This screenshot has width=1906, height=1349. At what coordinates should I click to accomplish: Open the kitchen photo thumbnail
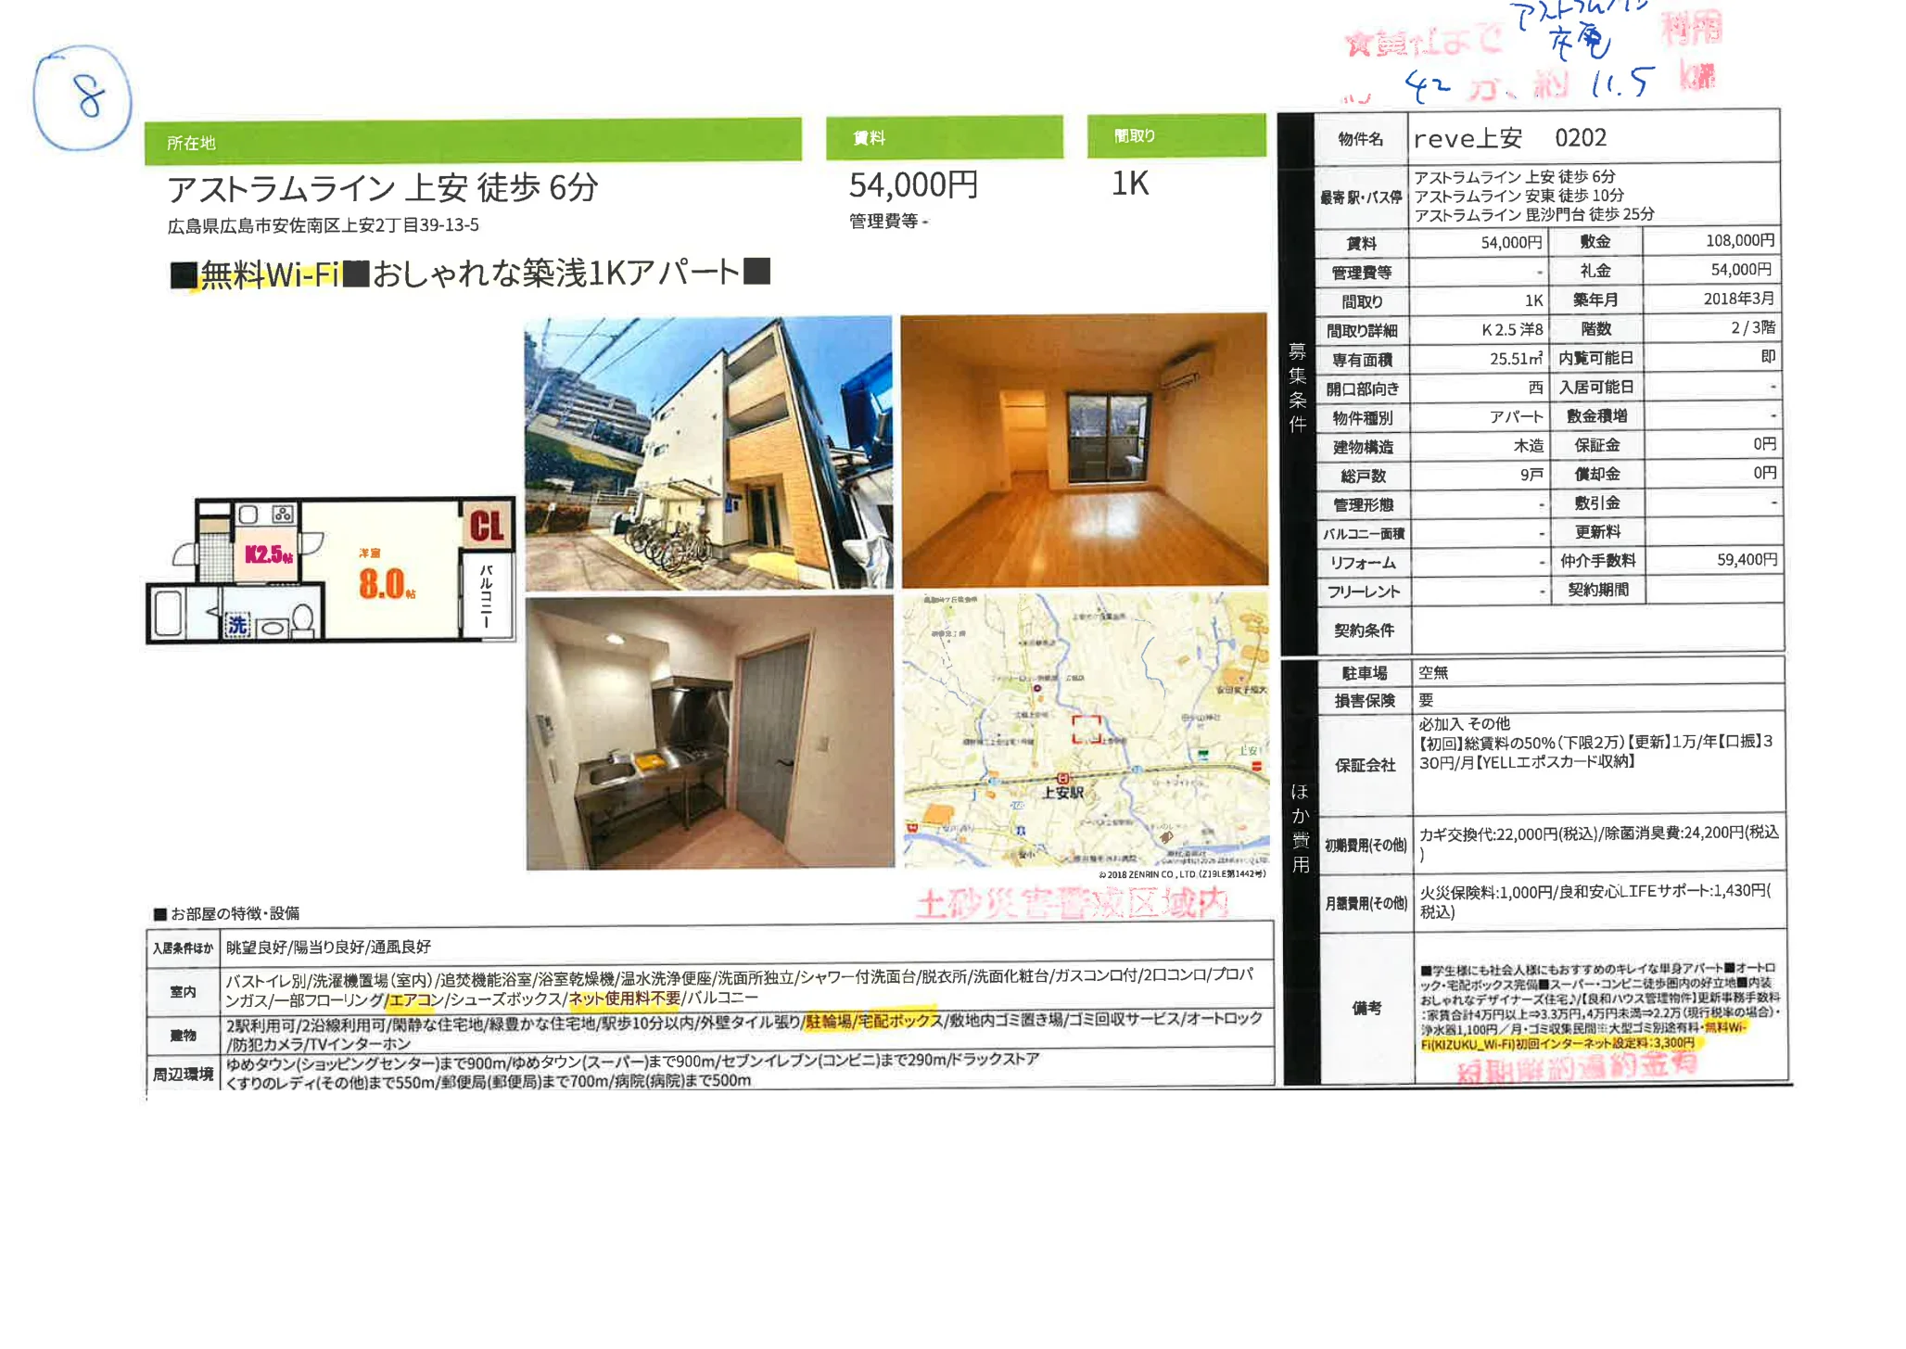tap(710, 733)
